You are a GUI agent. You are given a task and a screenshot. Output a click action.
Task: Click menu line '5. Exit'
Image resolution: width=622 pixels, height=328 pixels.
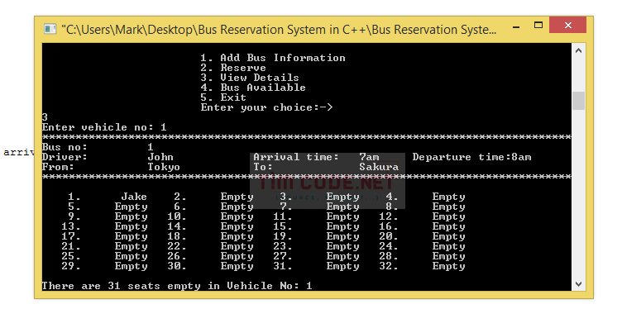pos(223,97)
